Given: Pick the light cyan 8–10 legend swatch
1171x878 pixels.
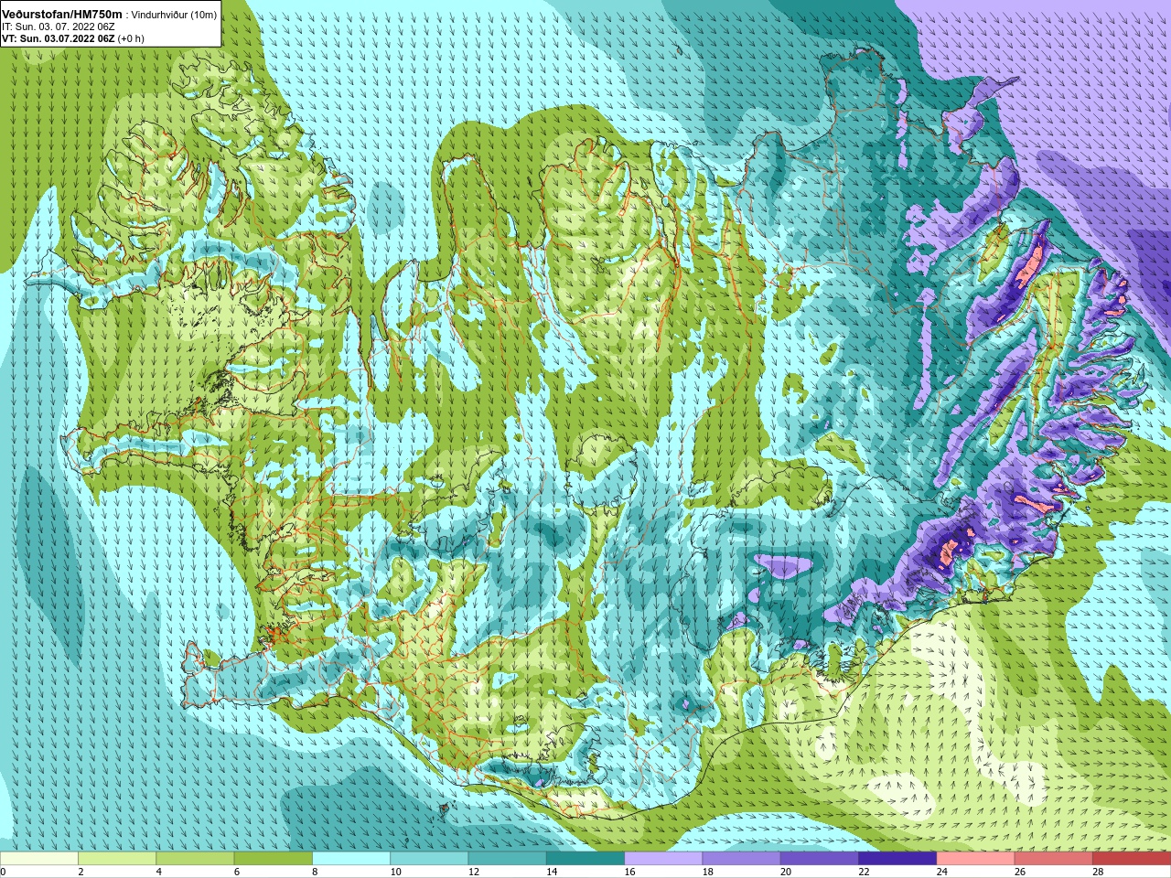Looking at the screenshot, I should [x=351, y=859].
